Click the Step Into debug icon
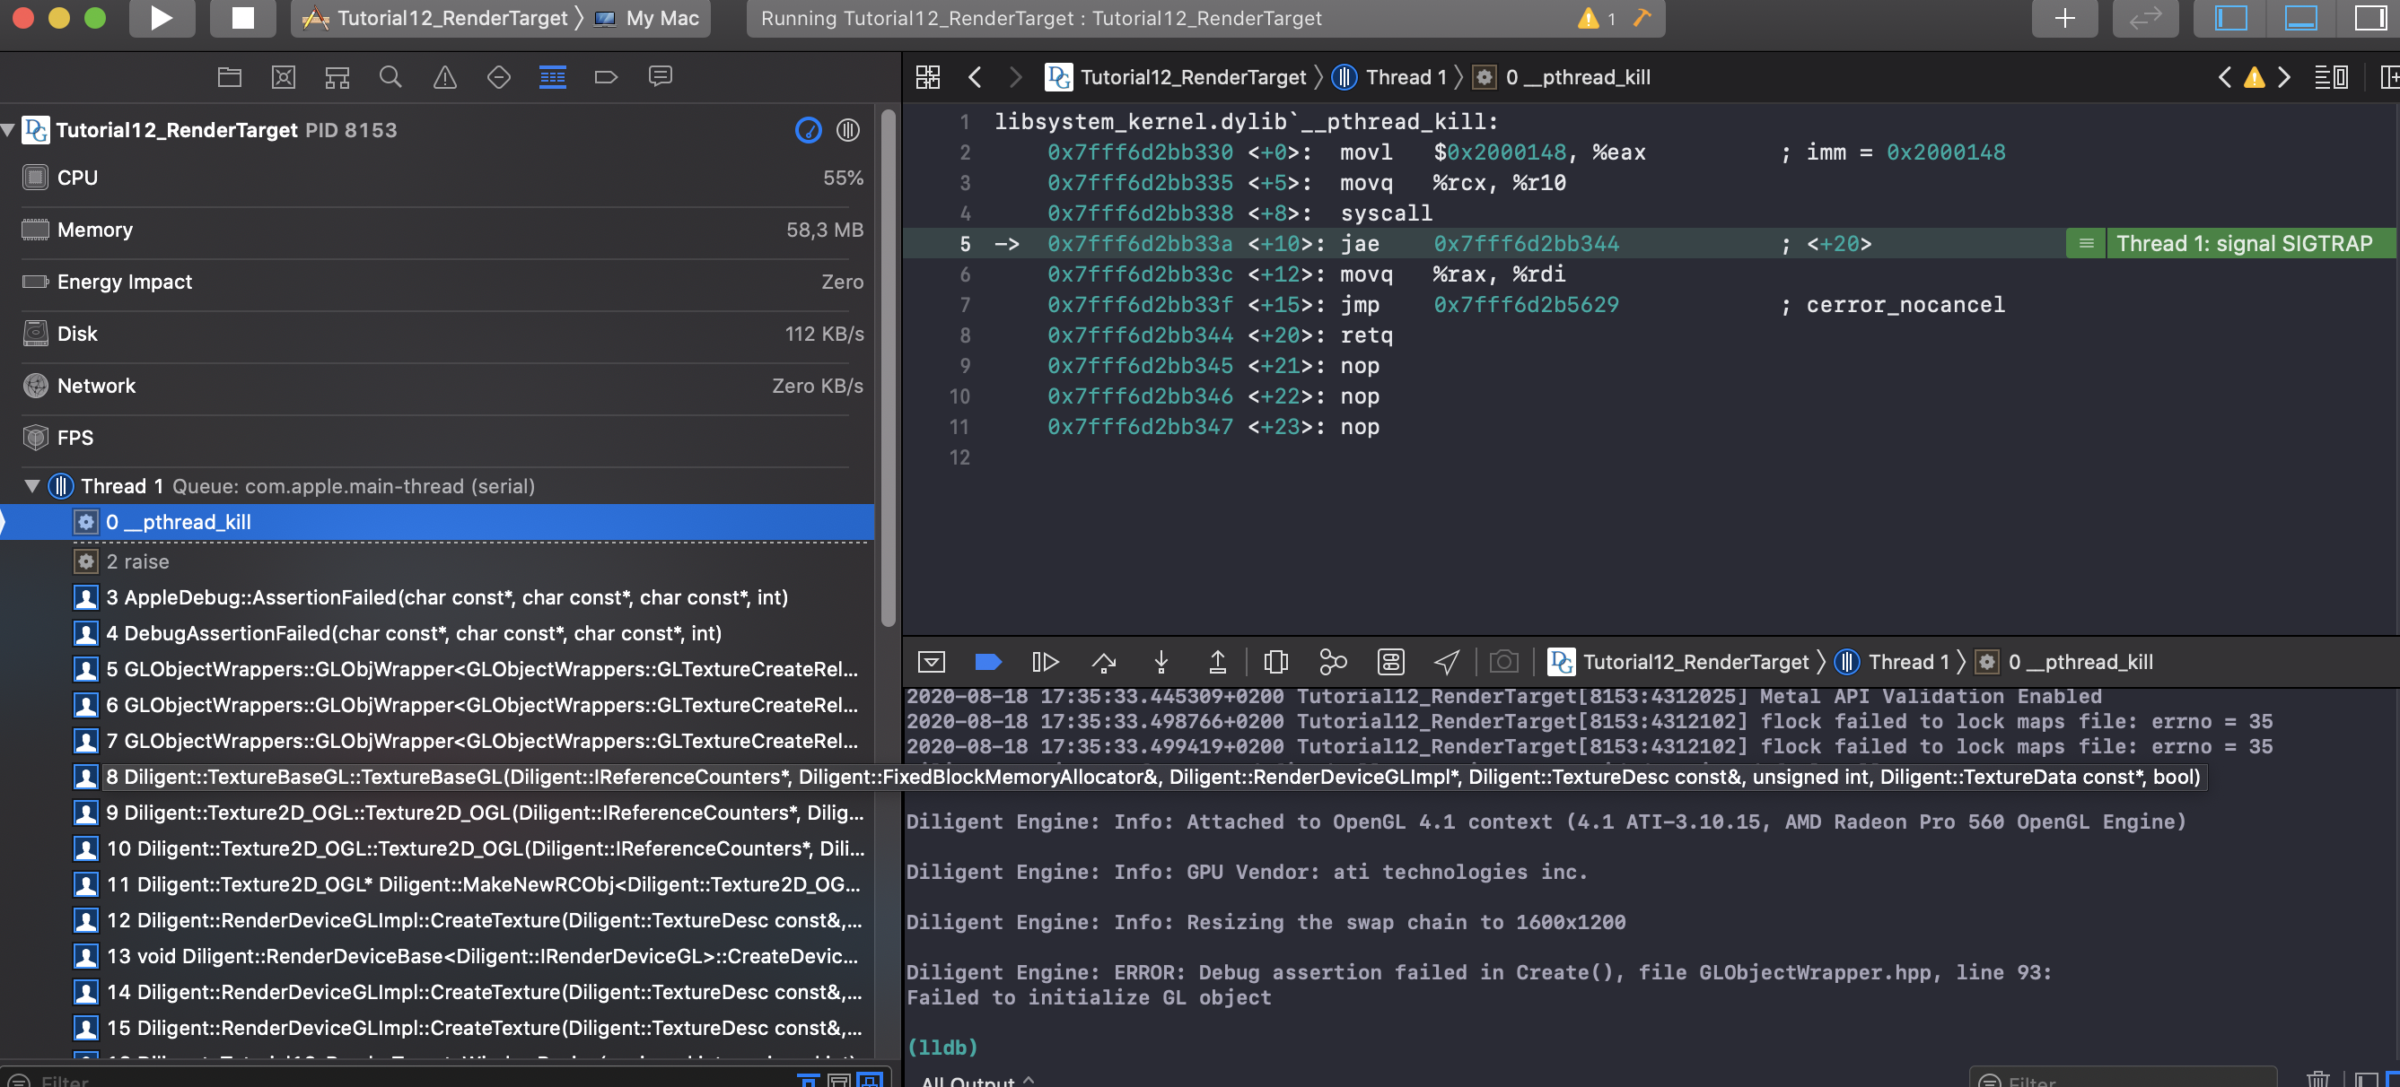Viewport: 2400px width, 1087px height. point(1161,662)
